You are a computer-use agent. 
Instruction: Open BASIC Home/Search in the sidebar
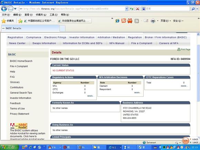click(x=21, y=61)
